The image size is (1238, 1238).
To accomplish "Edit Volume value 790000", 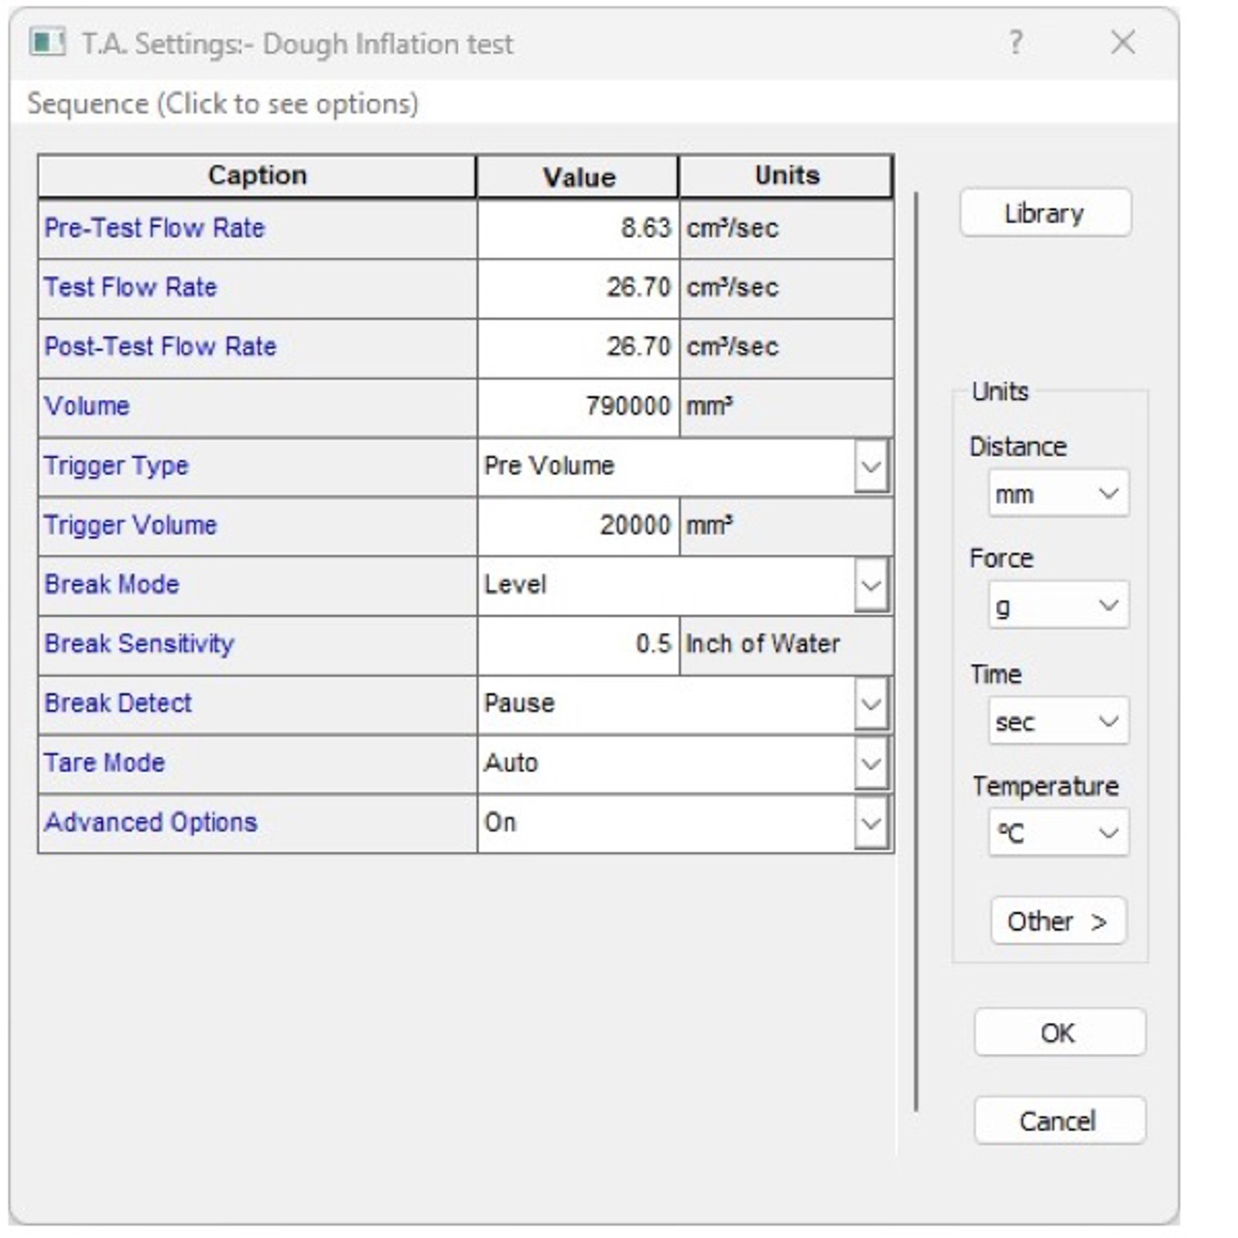I will 578,407.
